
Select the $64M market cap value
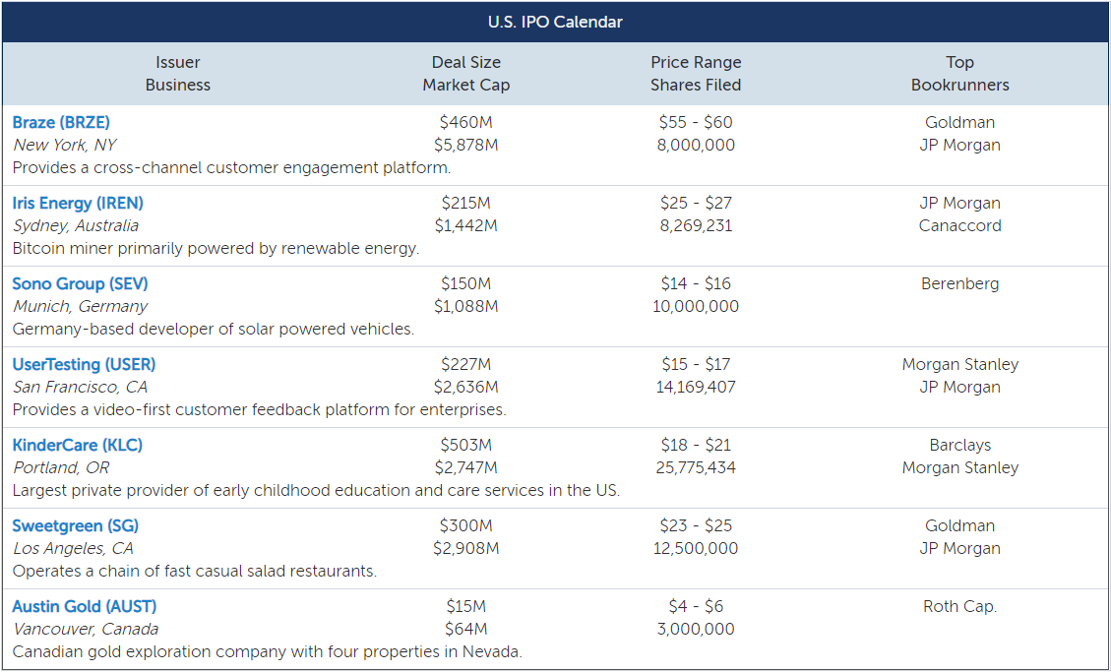(466, 630)
